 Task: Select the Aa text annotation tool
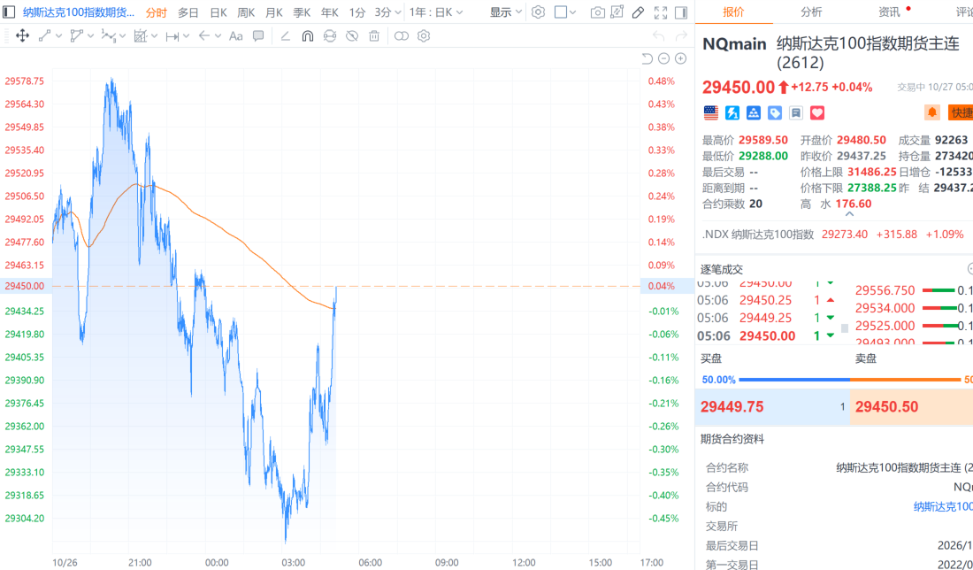[x=236, y=36]
